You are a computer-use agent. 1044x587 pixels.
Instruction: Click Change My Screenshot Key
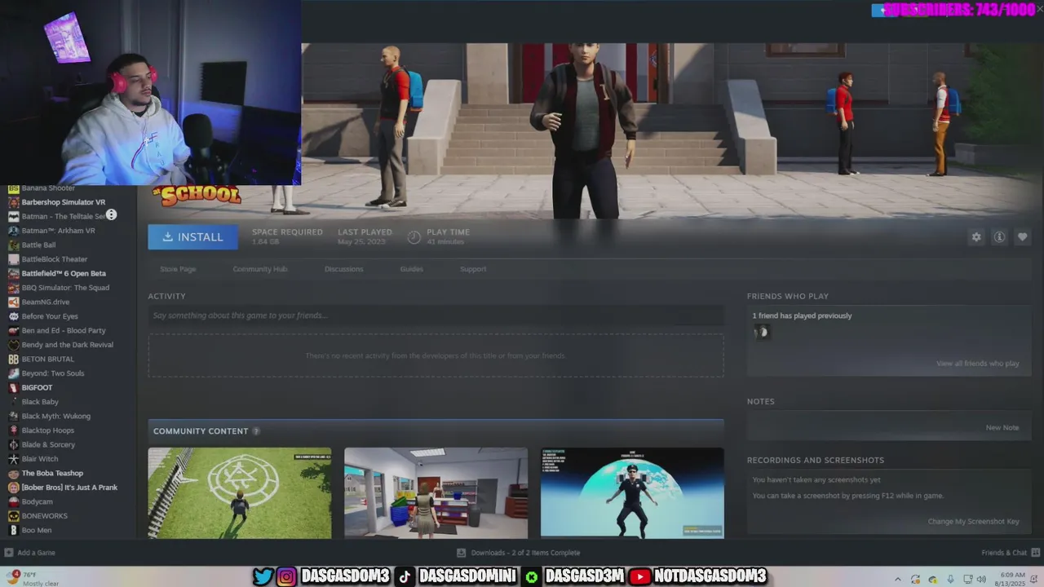[973, 522]
